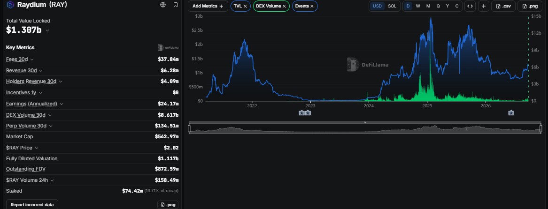Select monthly M interval
The height and width of the screenshot is (209, 548).
[x=428, y=6]
